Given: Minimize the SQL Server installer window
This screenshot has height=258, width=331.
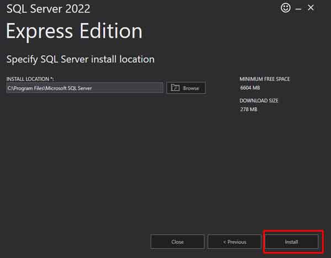Looking at the screenshot, I should pos(298,9).
